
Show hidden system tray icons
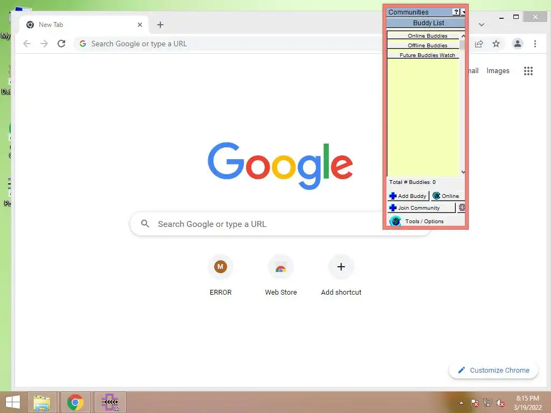coord(461,403)
